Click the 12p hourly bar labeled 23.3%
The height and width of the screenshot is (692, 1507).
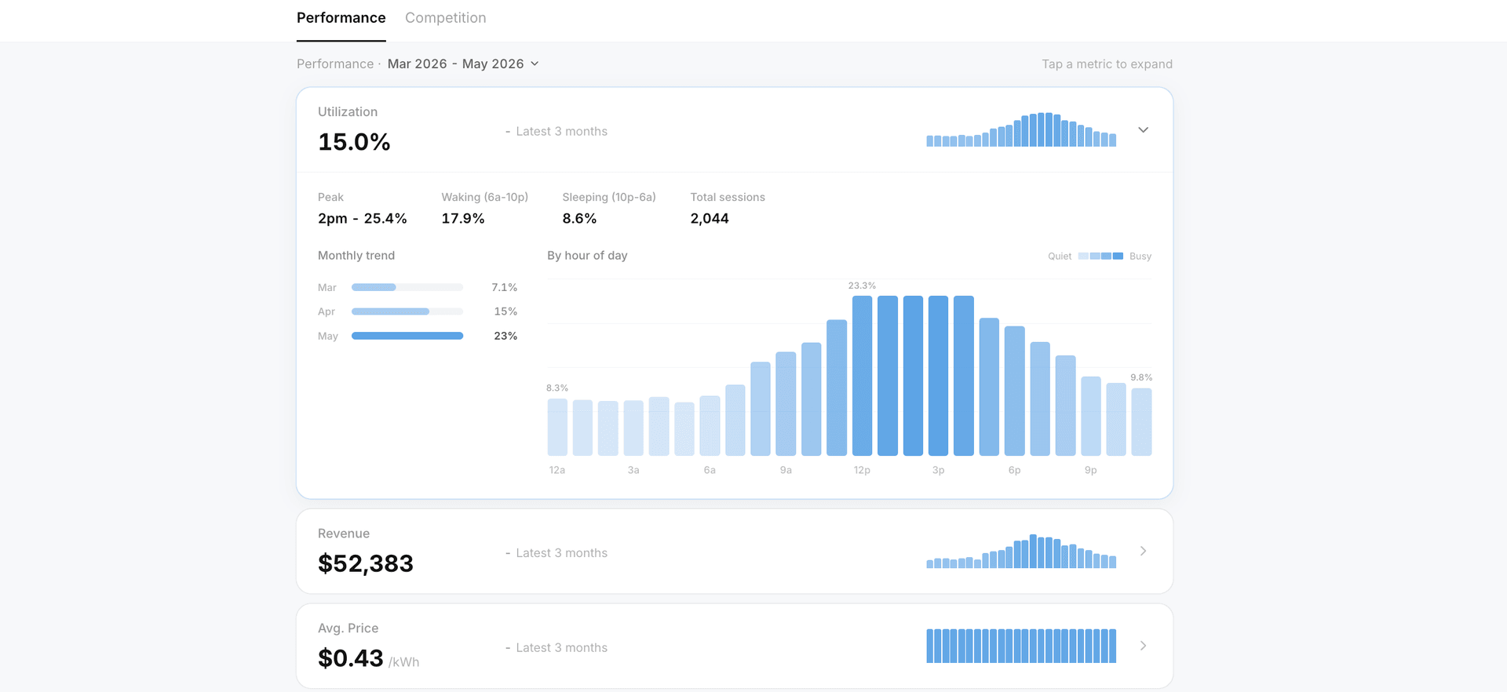pos(862,375)
